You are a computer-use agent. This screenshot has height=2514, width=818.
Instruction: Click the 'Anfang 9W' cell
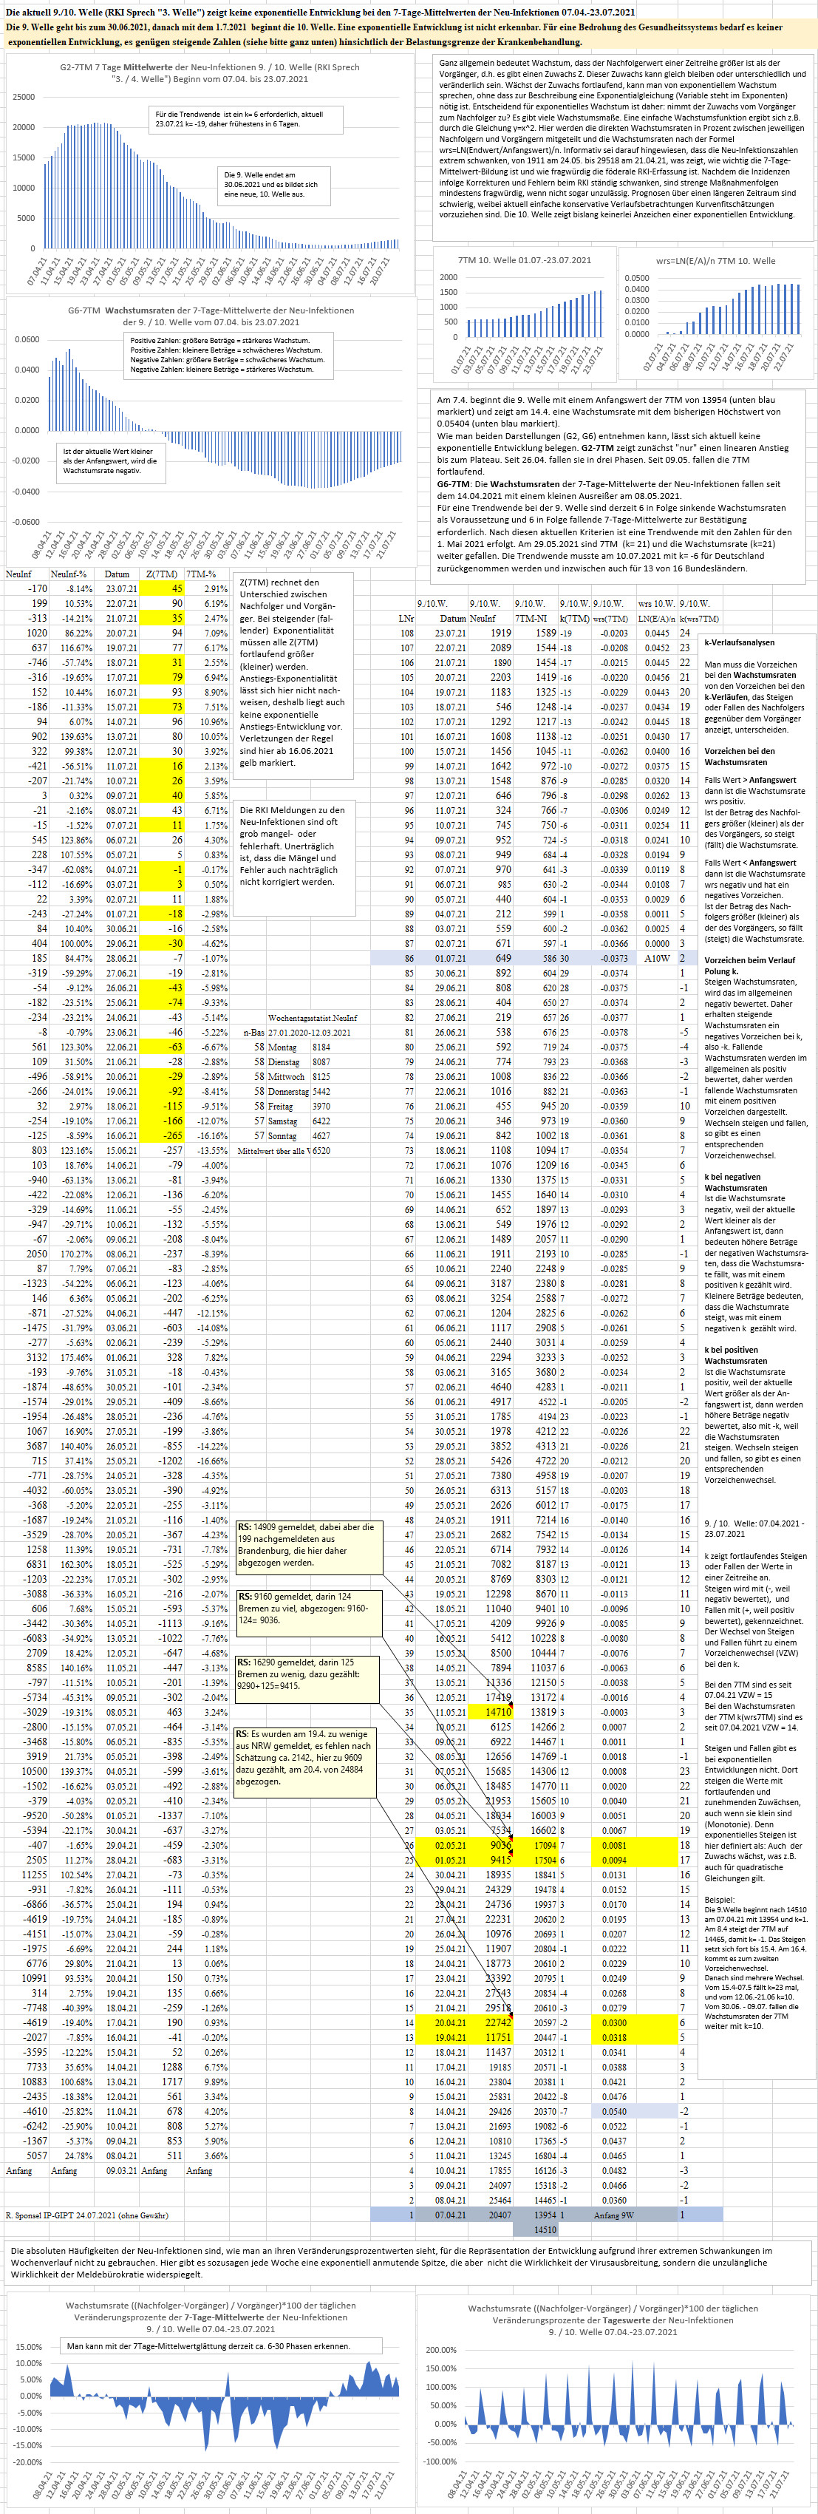[x=614, y=2215]
